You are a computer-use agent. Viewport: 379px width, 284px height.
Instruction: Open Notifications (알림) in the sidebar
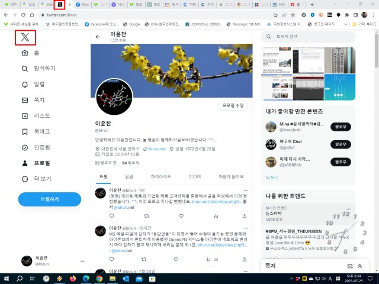[x=33, y=84]
